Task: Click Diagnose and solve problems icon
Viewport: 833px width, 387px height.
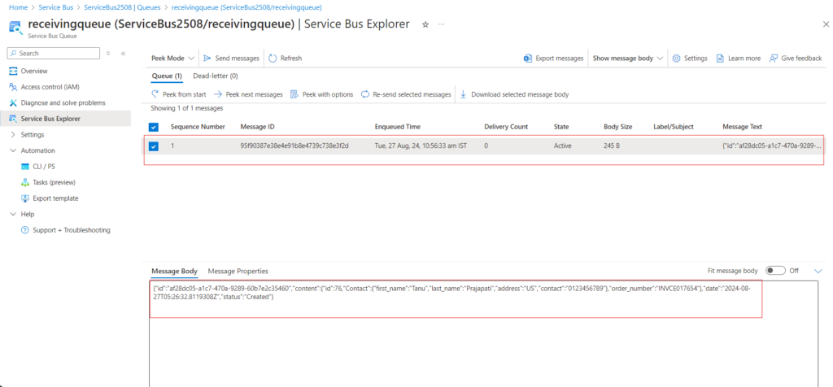Action: pos(13,103)
